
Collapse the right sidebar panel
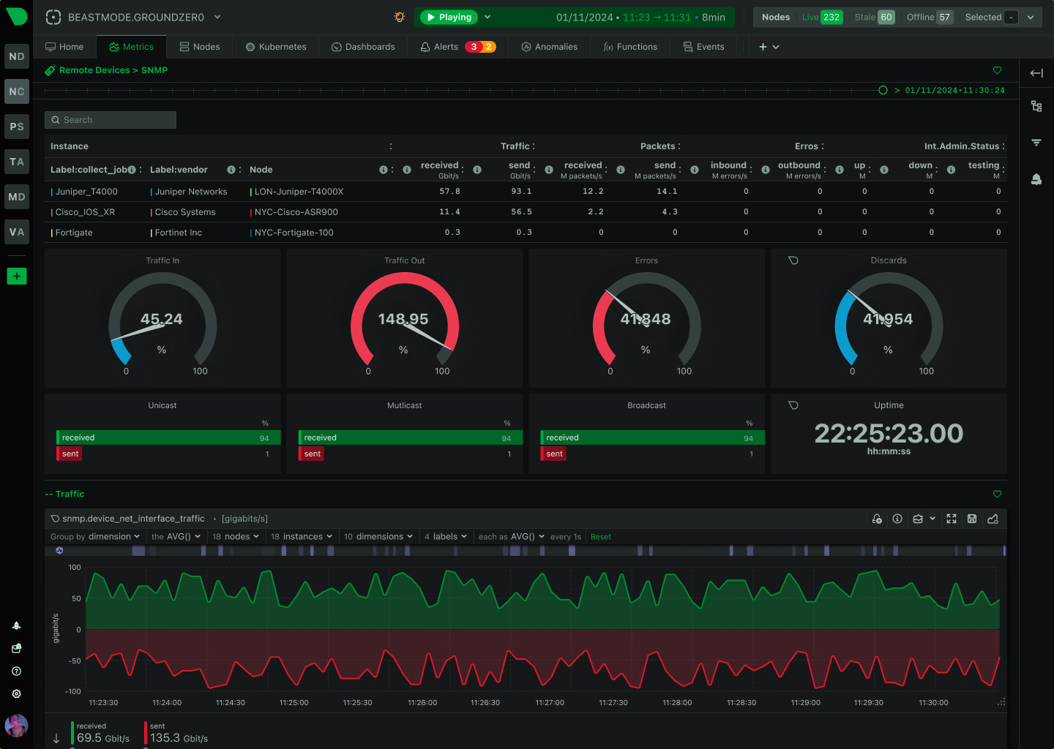coord(1036,73)
